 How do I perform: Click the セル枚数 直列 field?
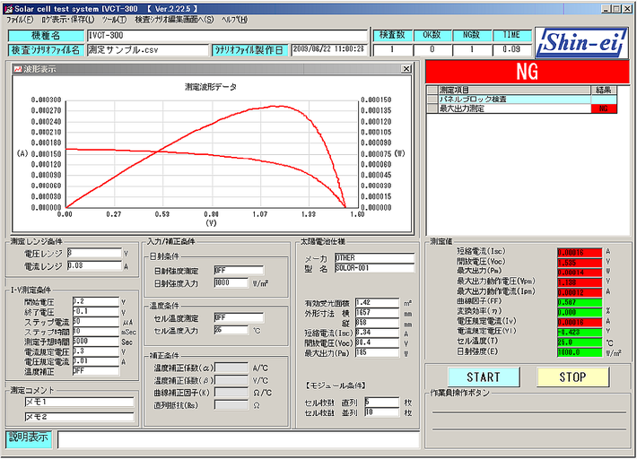pyautogui.click(x=382, y=403)
